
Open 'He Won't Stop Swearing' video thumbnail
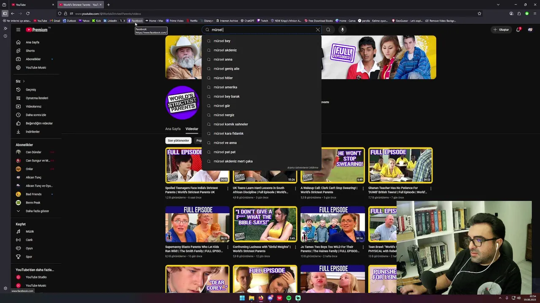click(x=333, y=165)
